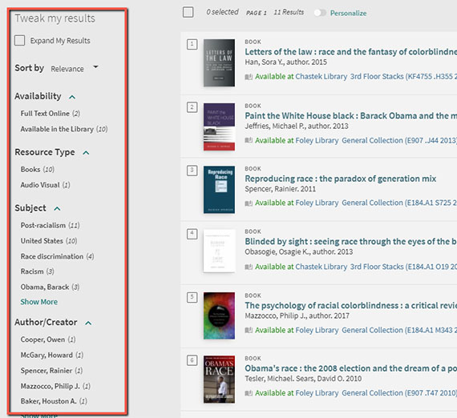Open title Letters of the law

[x=350, y=52]
